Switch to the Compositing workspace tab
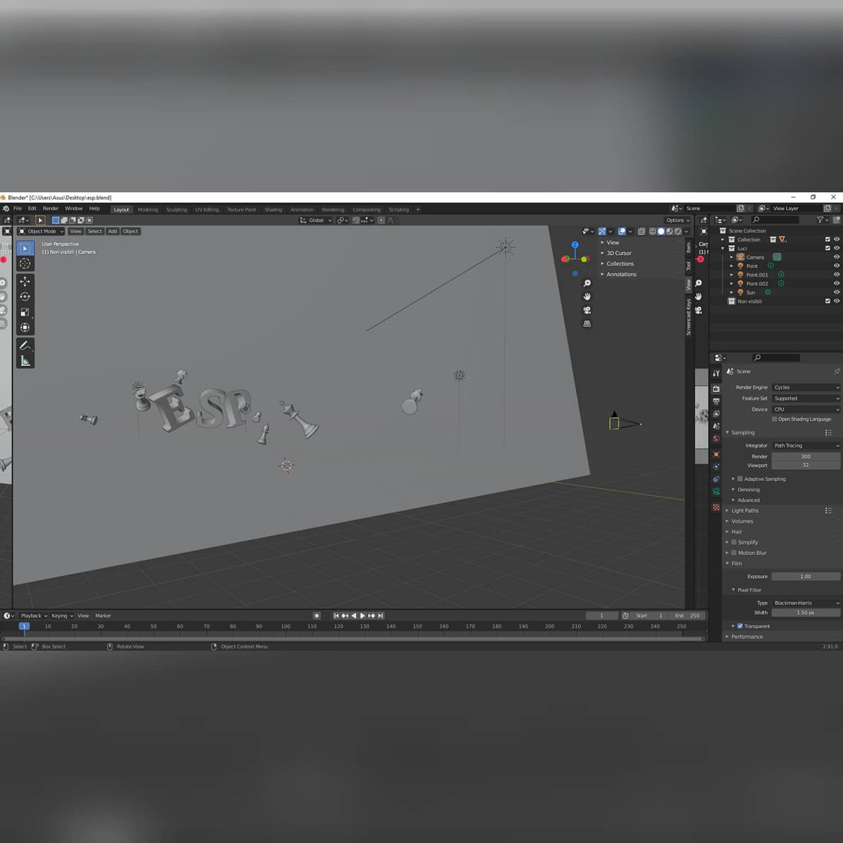 (x=367, y=209)
